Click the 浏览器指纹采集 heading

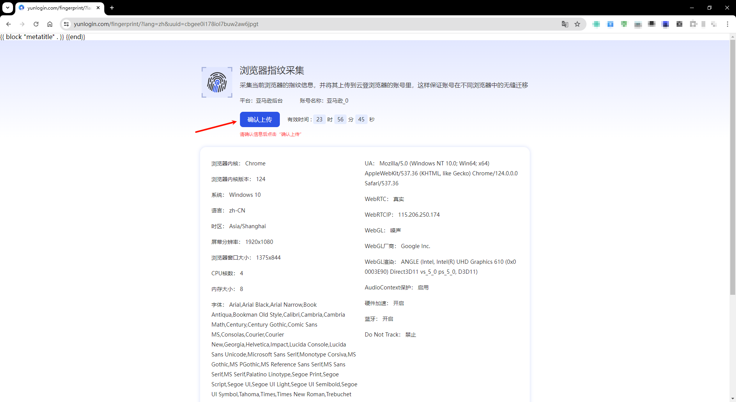coord(272,70)
